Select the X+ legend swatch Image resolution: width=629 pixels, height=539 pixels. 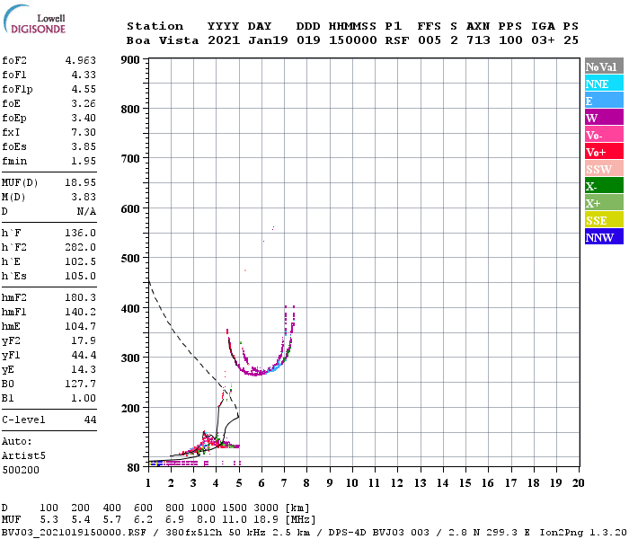[x=604, y=202]
